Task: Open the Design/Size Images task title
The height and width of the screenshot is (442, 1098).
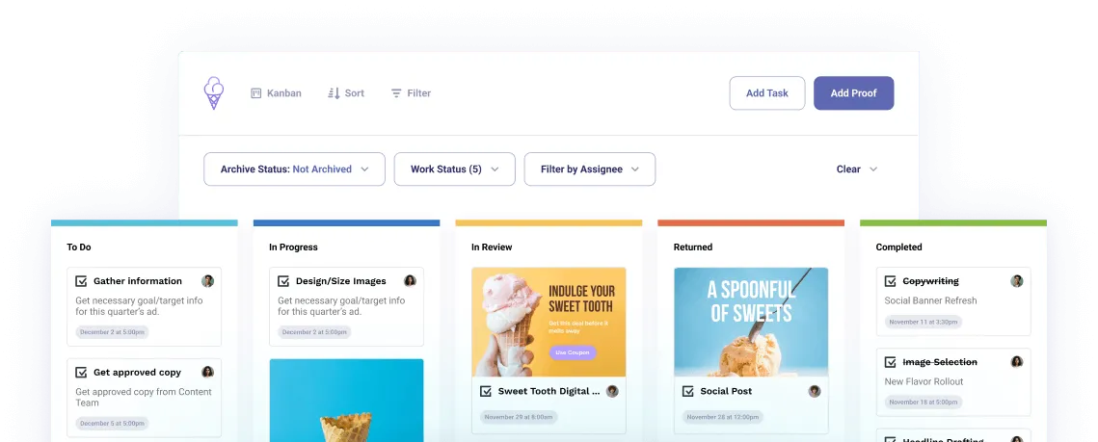Action: [341, 281]
